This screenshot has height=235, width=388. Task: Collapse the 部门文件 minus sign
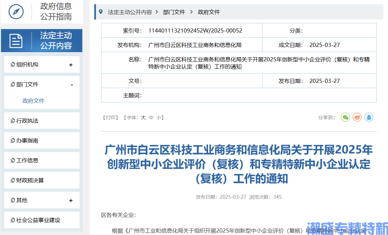(x=72, y=85)
